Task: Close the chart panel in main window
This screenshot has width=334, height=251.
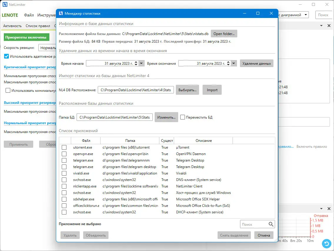Action: click(329, 209)
